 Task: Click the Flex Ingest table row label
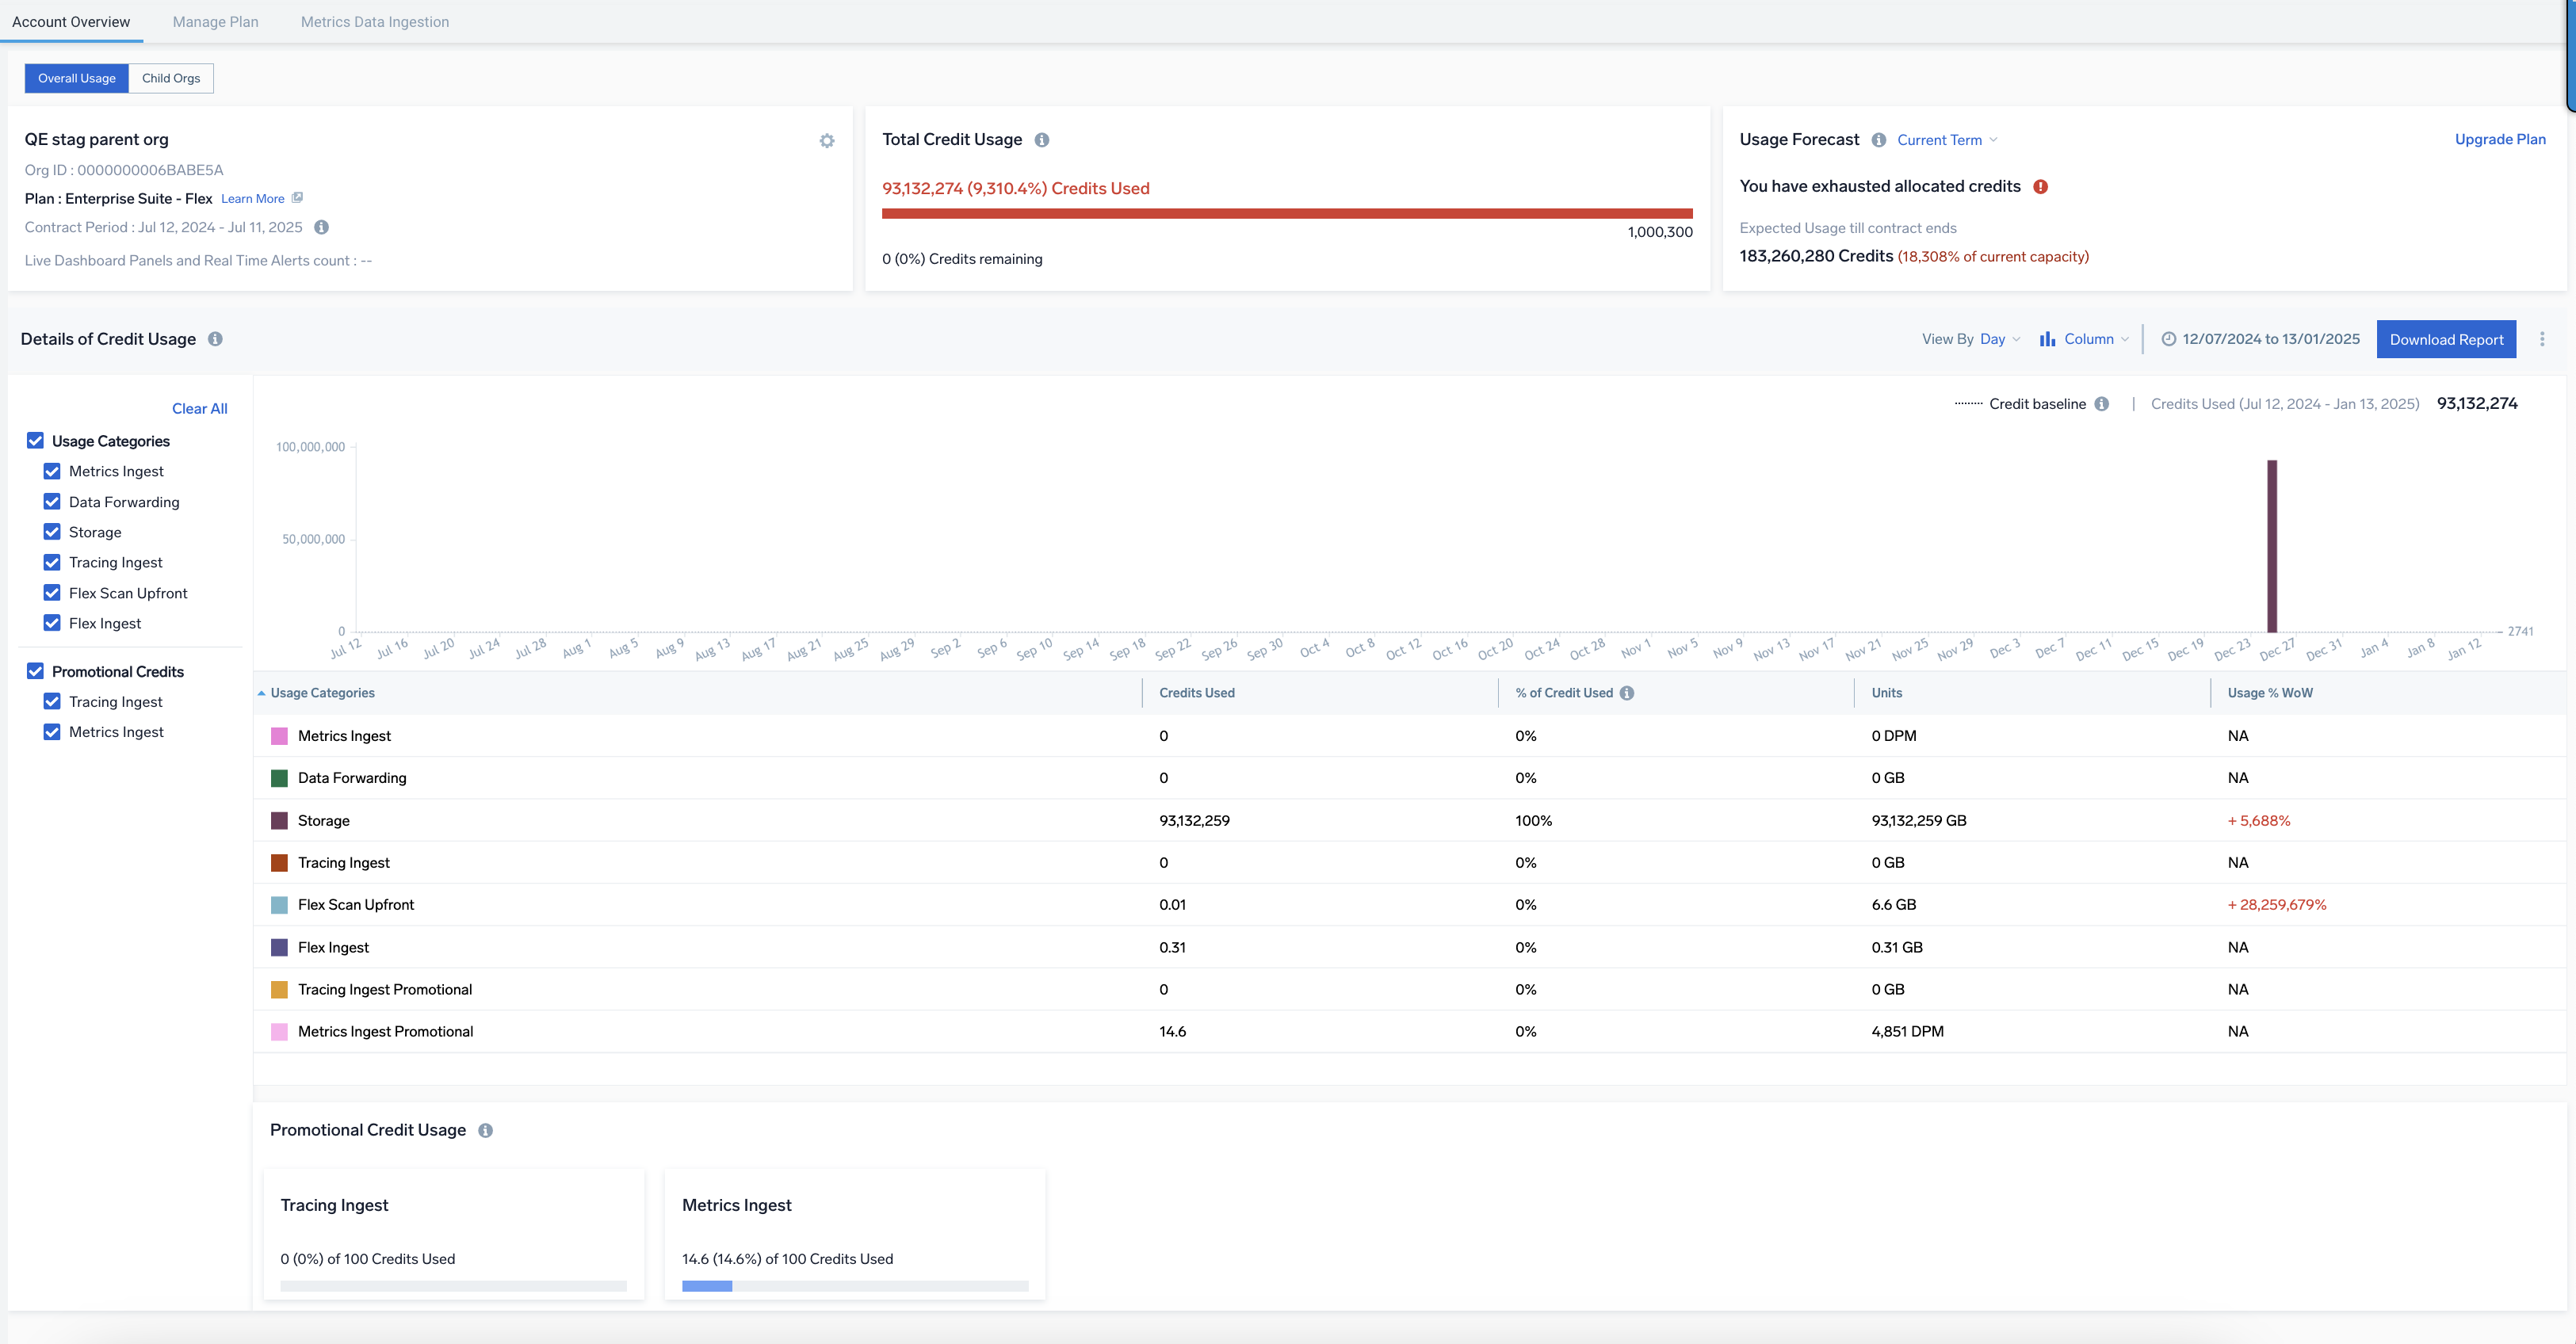tap(333, 947)
